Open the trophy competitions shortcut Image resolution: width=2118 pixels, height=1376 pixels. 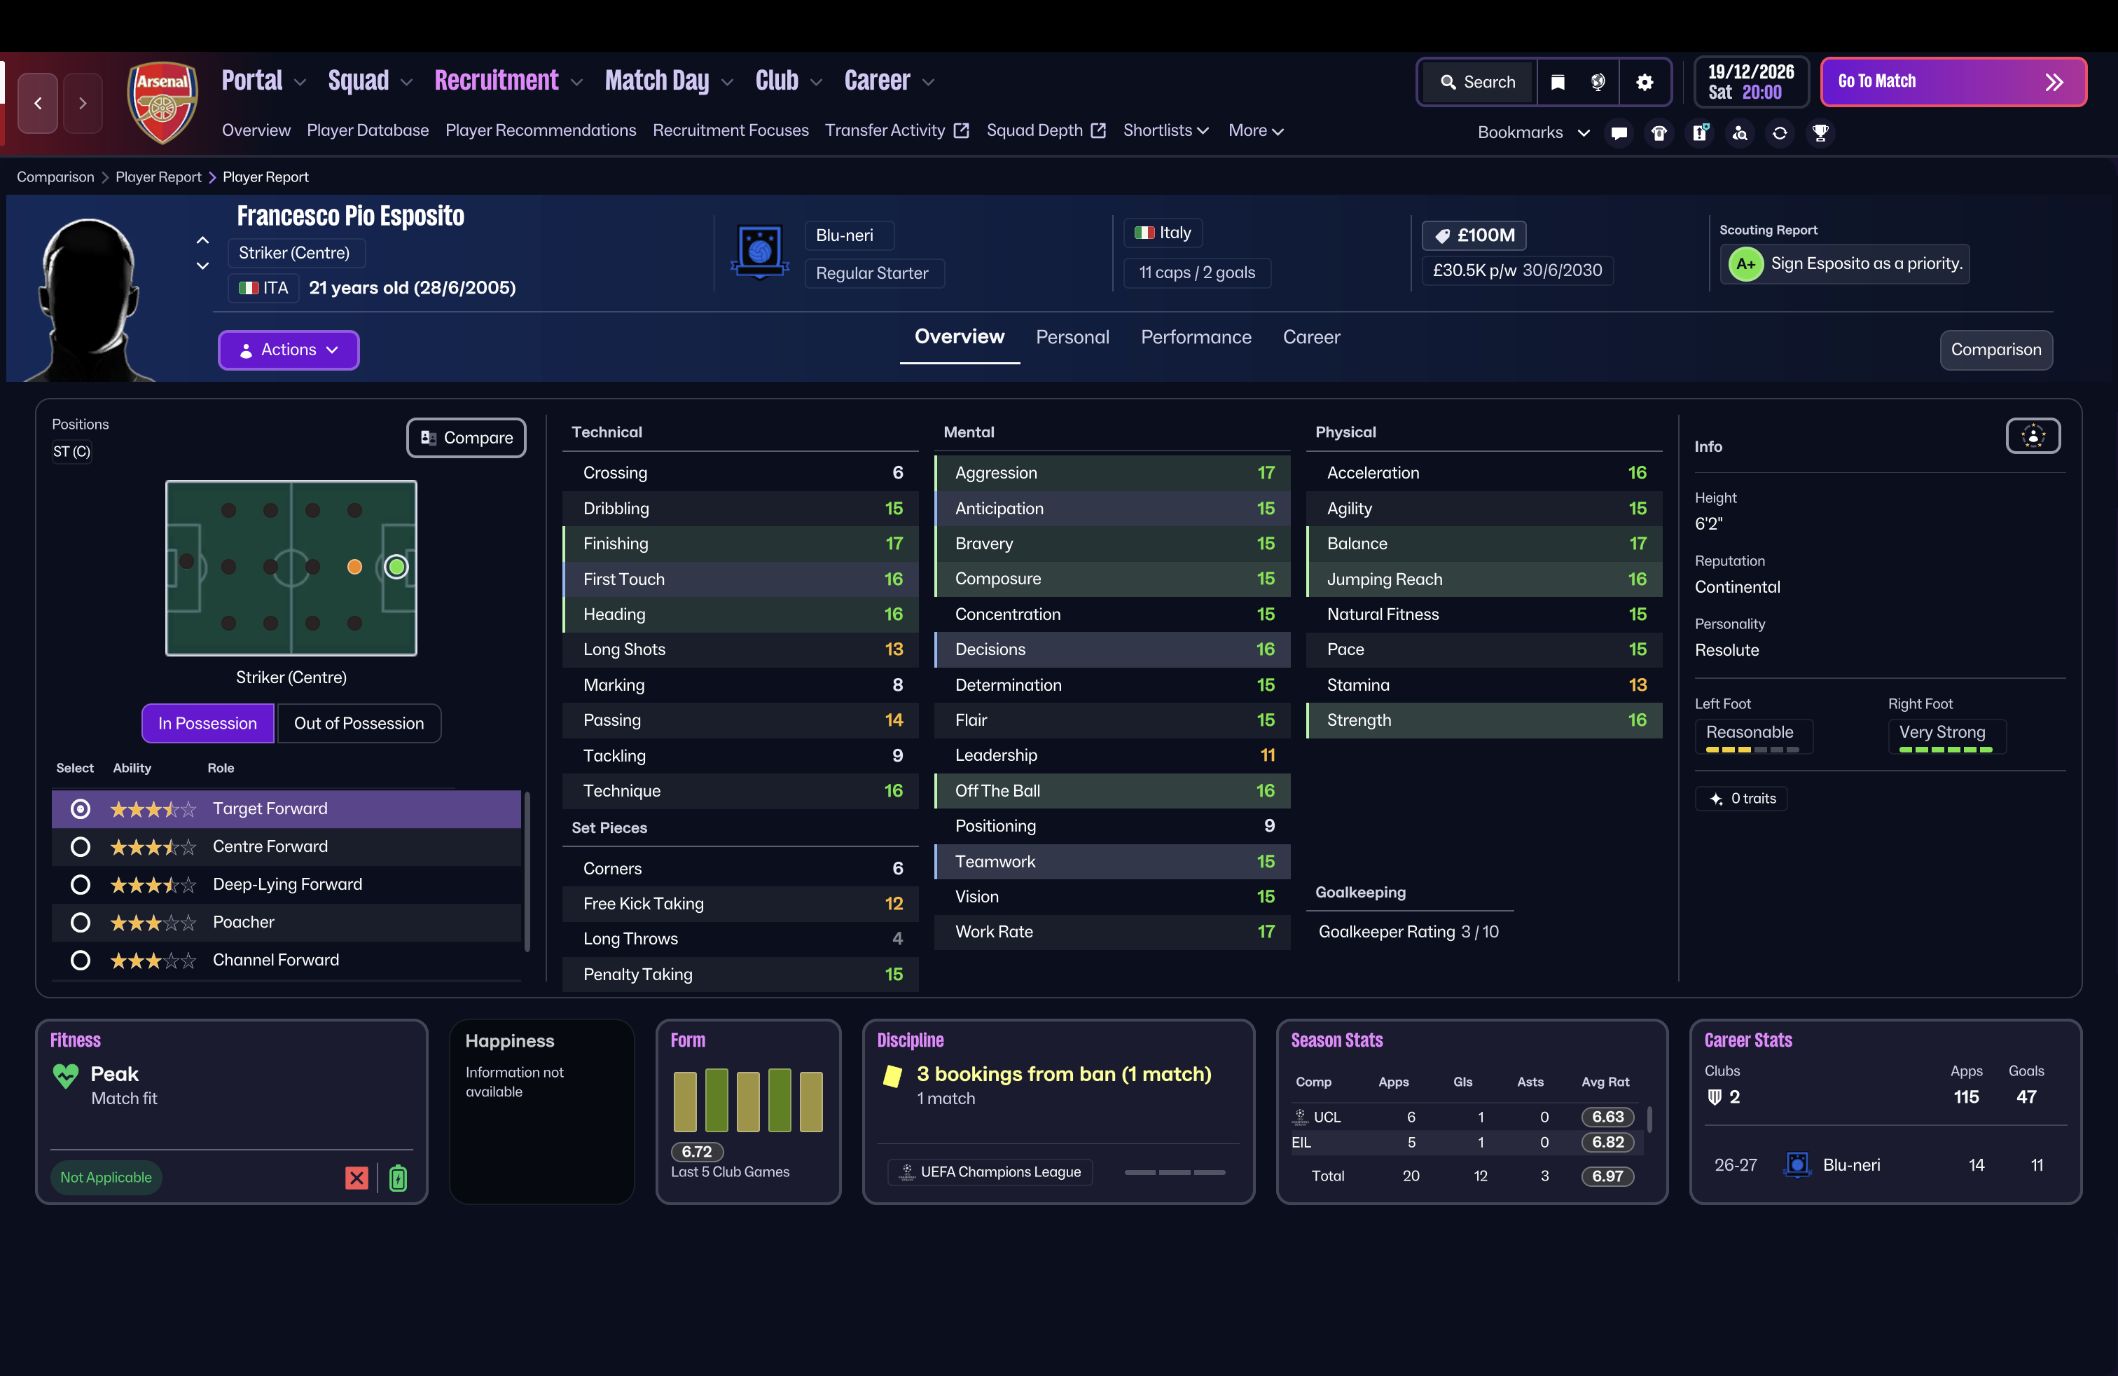[x=1820, y=132]
